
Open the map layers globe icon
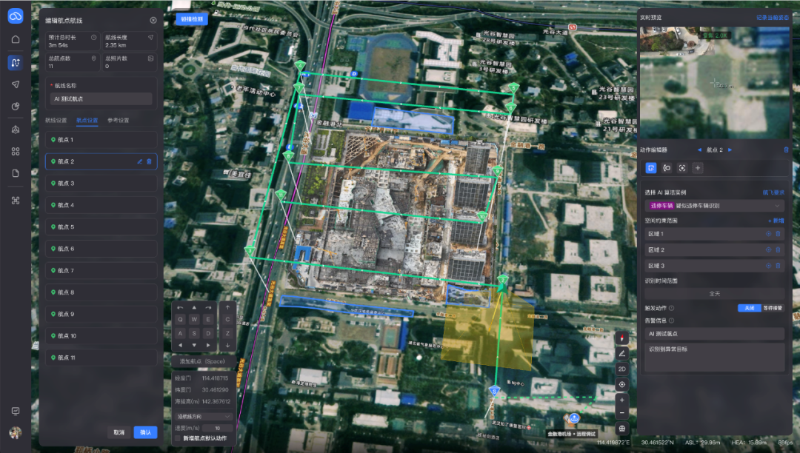point(622,429)
